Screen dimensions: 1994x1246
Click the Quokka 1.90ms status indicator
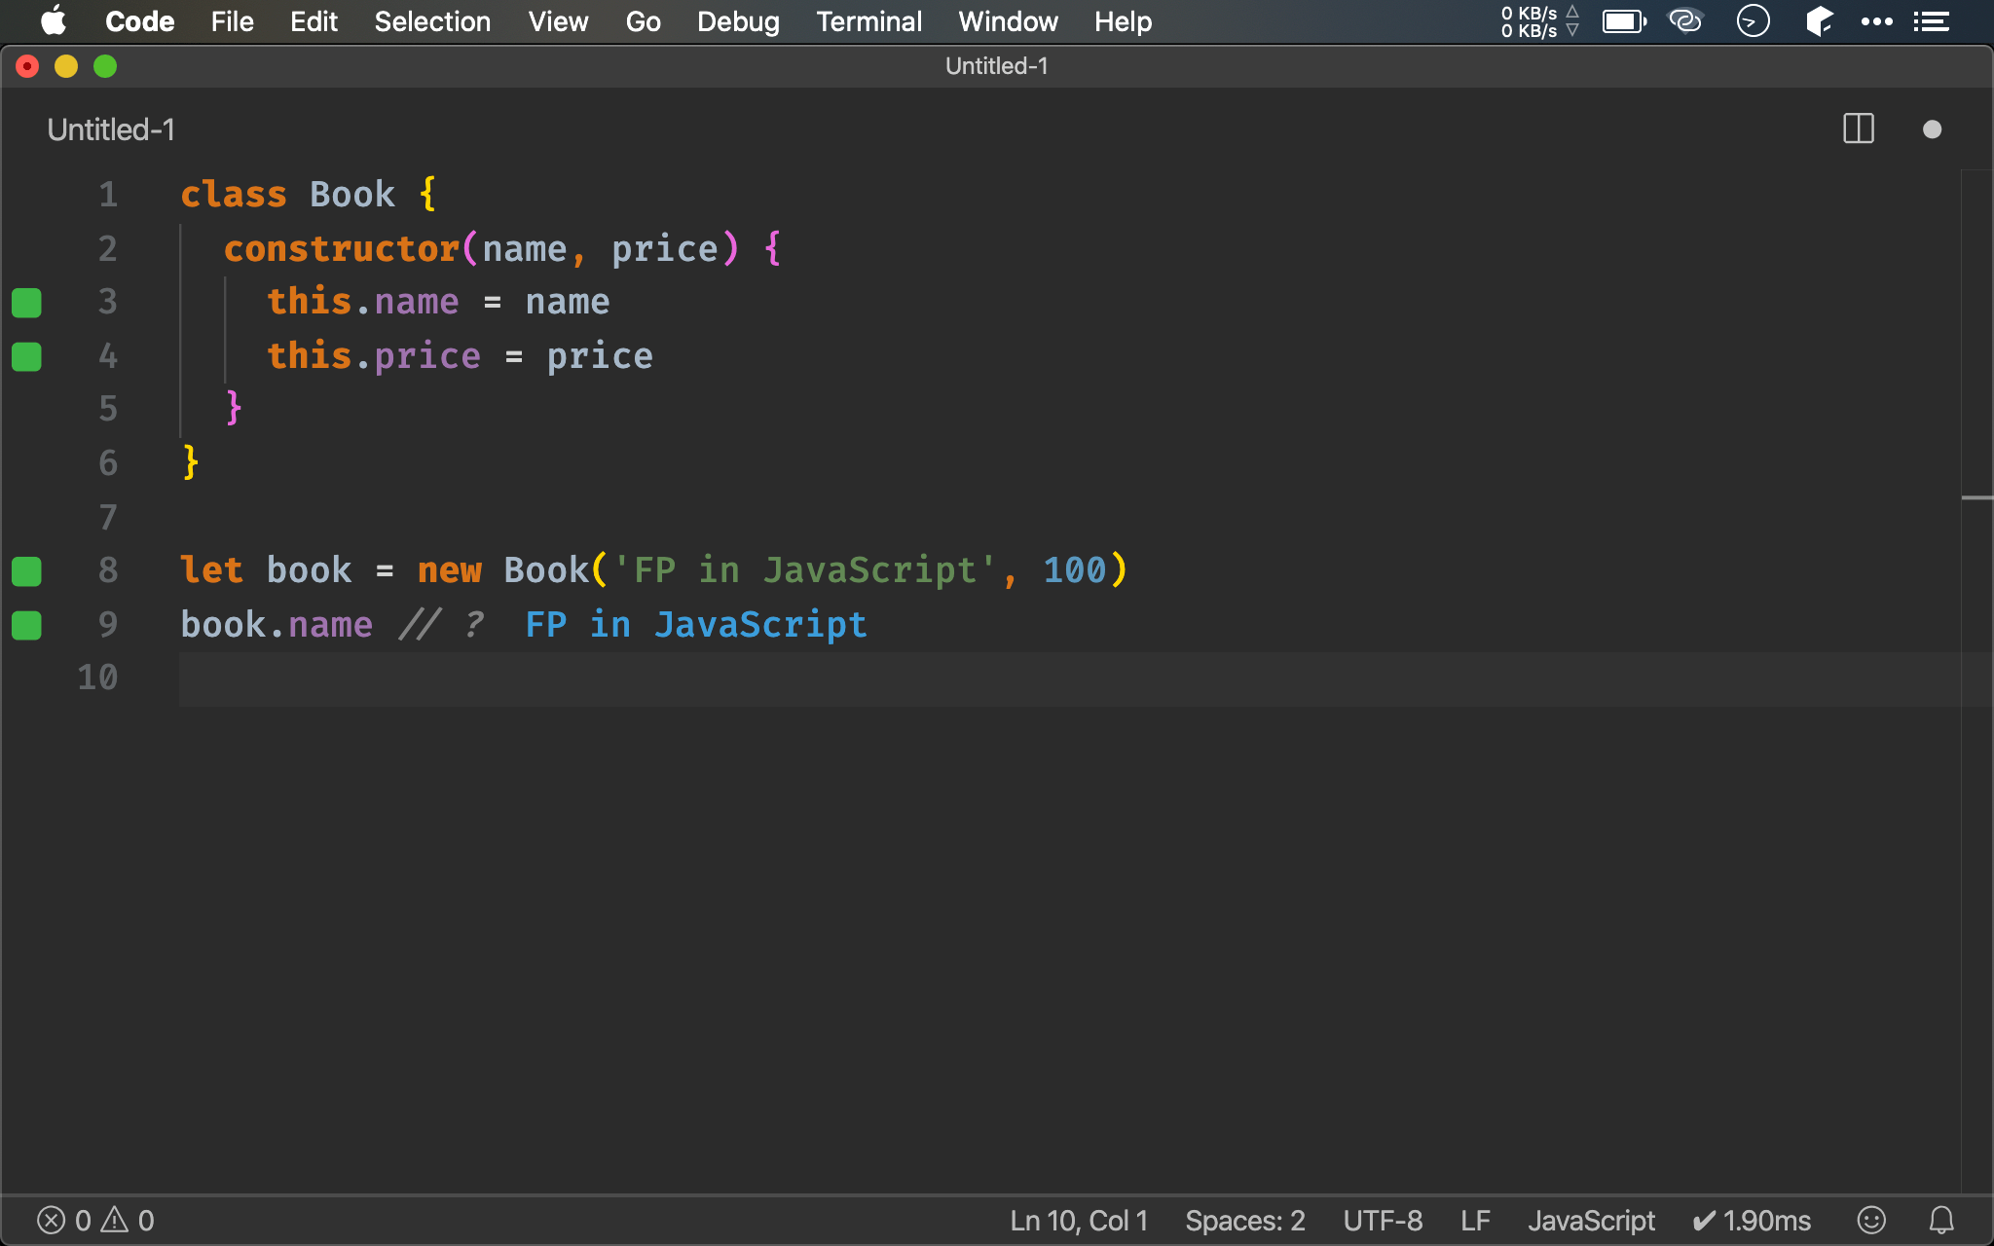click(1752, 1220)
